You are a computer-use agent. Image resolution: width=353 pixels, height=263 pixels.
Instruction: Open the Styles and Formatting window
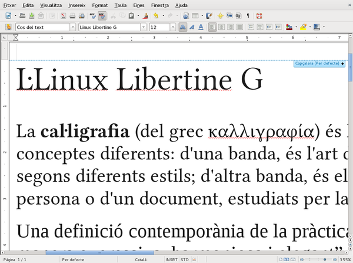tap(8, 27)
